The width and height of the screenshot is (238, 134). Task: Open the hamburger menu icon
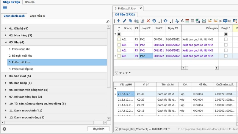click(x=5, y=7)
